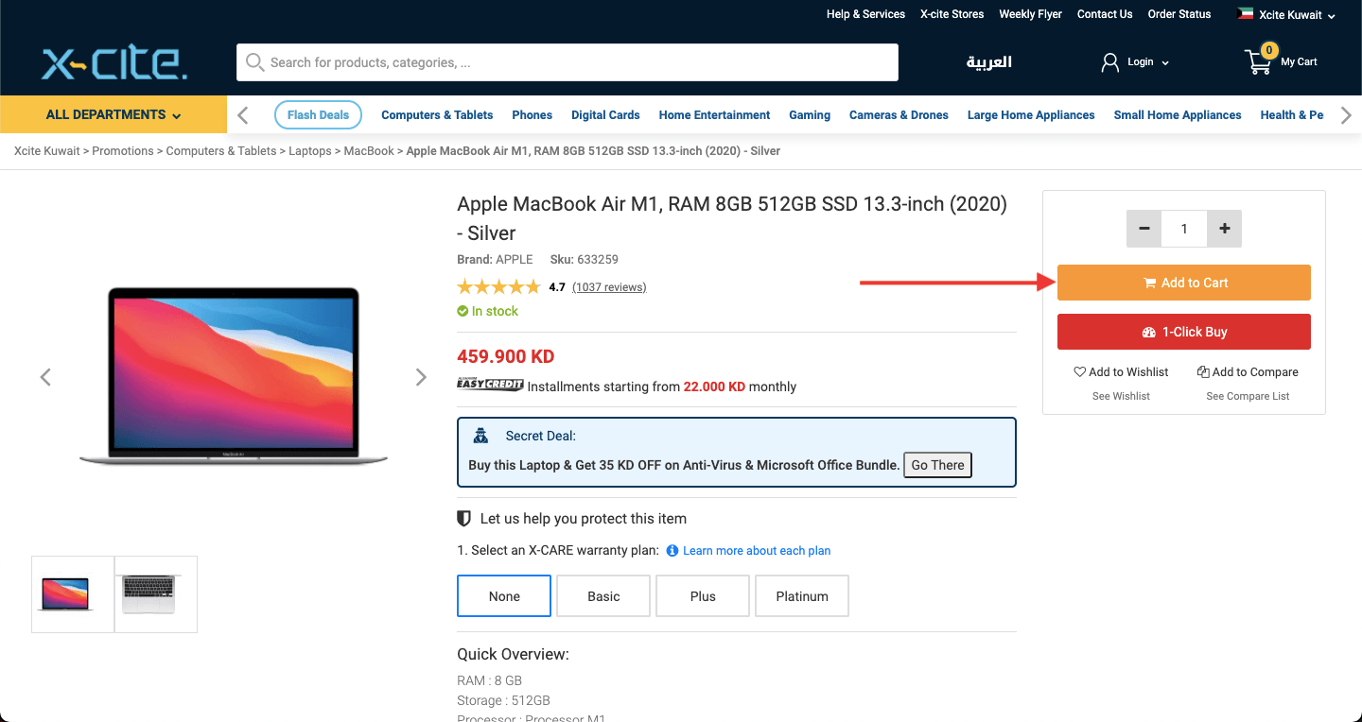Click the heart icon to Add to Wishlist

point(1080,371)
